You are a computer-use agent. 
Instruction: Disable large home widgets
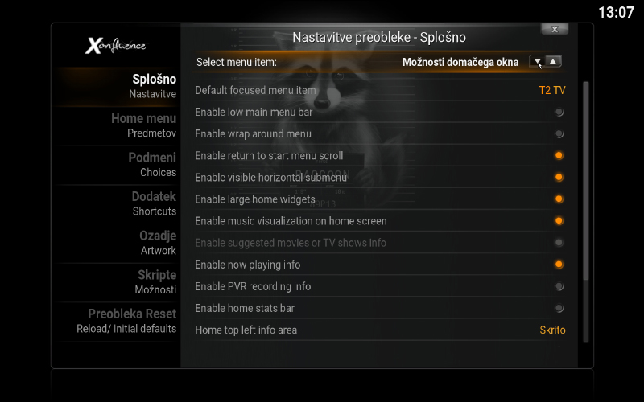[559, 199]
